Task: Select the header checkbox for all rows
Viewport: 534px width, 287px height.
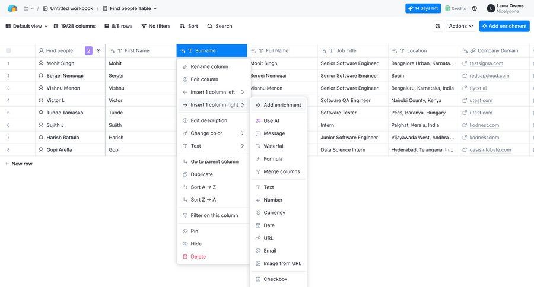Action: (x=8, y=50)
